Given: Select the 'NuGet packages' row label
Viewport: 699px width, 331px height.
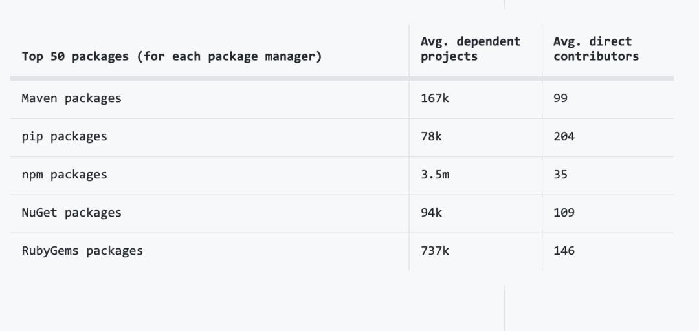Looking at the screenshot, I should 71,213.
